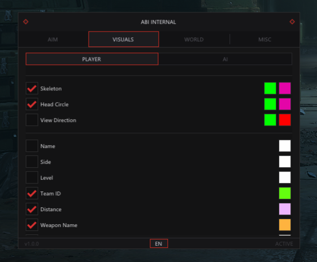Screen dimensions: 317x262
Task: Open the Head Circle magenta color swatch
Action: (285, 104)
